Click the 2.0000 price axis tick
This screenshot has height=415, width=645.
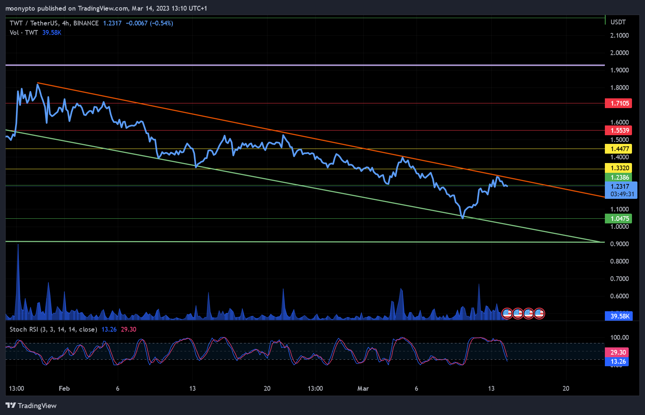pyautogui.click(x=619, y=53)
